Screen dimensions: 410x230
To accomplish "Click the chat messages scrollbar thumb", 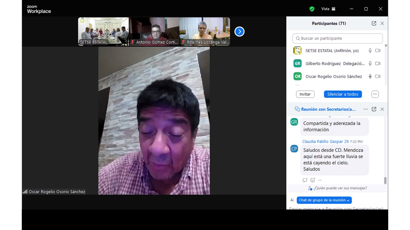I will click(385, 180).
